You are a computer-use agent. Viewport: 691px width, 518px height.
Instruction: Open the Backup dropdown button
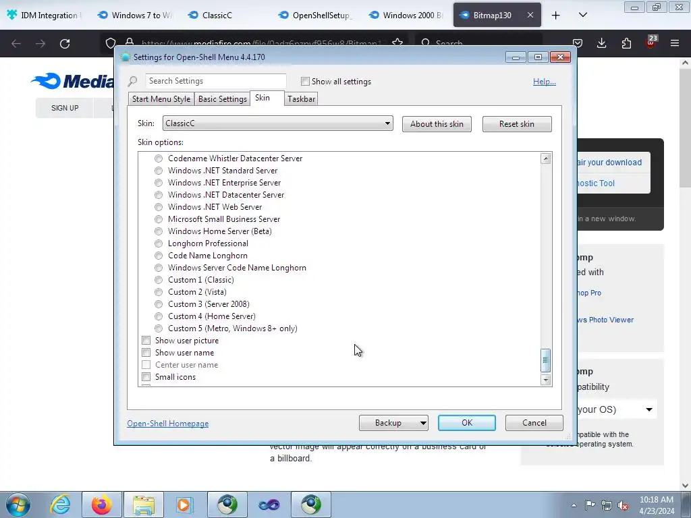click(x=393, y=423)
